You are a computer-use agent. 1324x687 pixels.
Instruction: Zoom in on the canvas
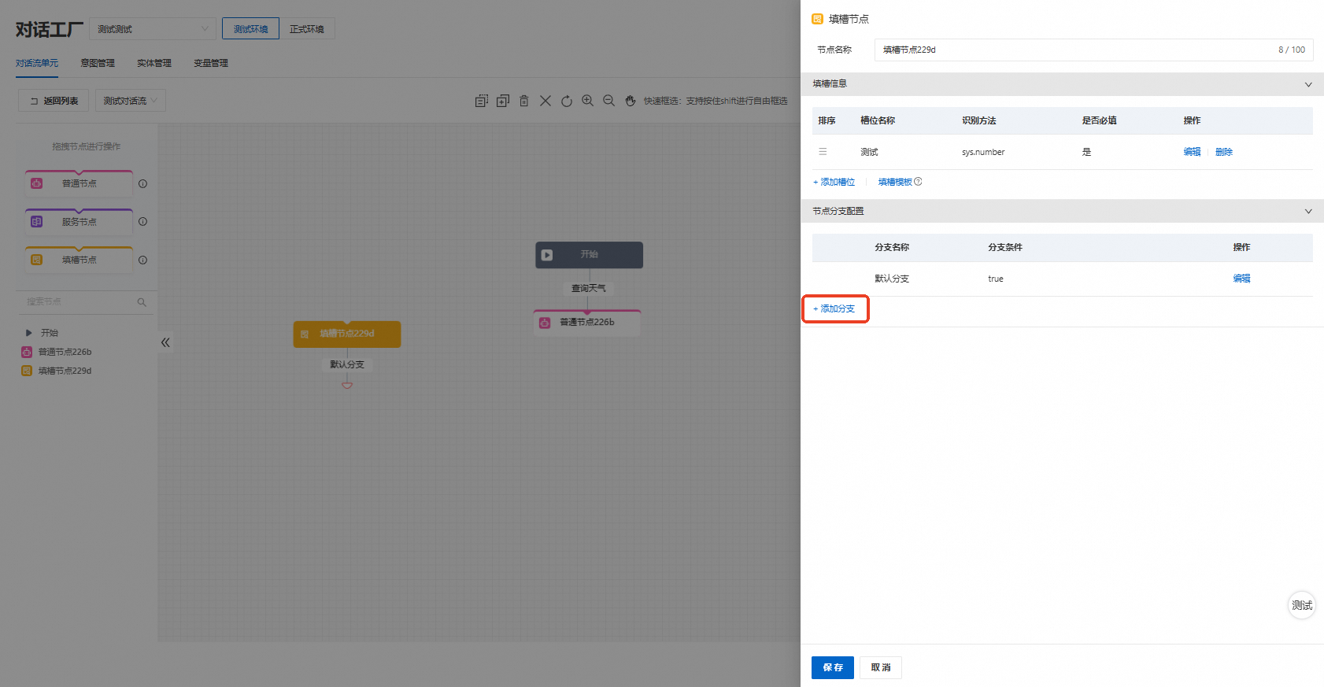[x=588, y=101]
